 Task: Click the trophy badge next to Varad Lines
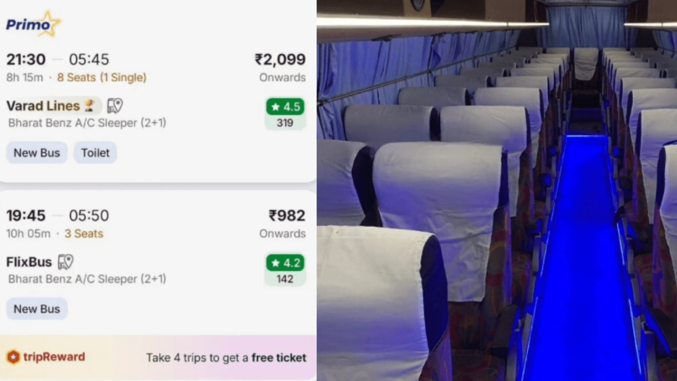pyautogui.click(x=89, y=106)
